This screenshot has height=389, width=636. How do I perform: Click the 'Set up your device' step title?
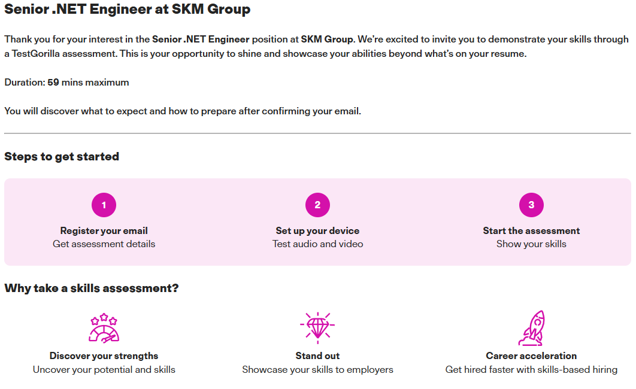tap(317, 230)
